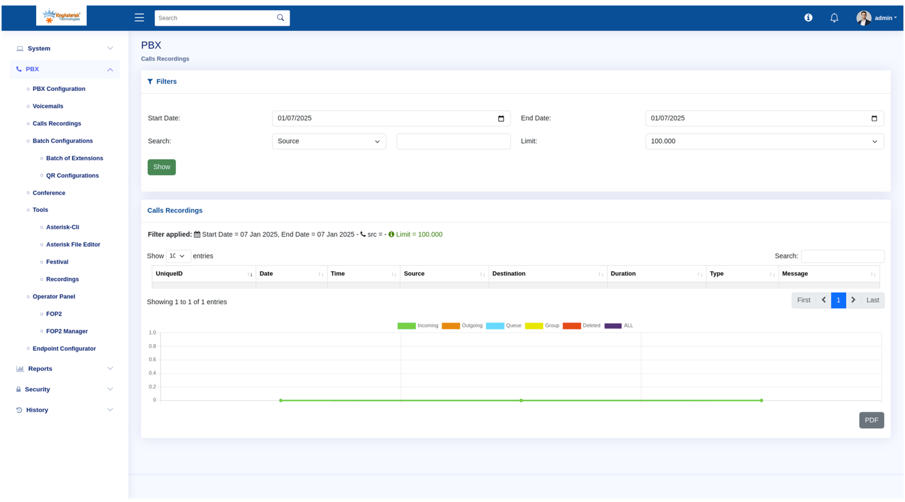The image size is (905, 502).
Task: Click the First pagination button
Action: [x=804, y=300]
